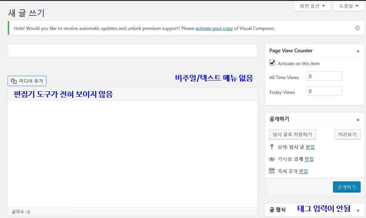
Task: Collapse the 공개하기 publish panel
Action: coord(358,120)
